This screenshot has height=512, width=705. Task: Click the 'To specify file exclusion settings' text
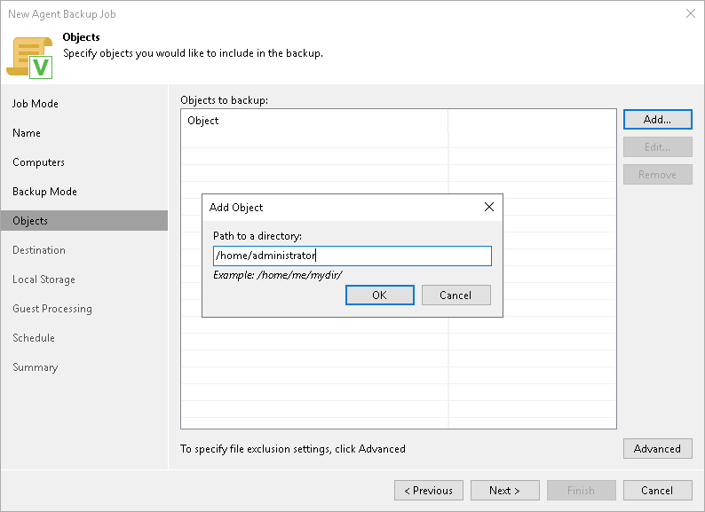pyautogui.click(x=293, y=449)
